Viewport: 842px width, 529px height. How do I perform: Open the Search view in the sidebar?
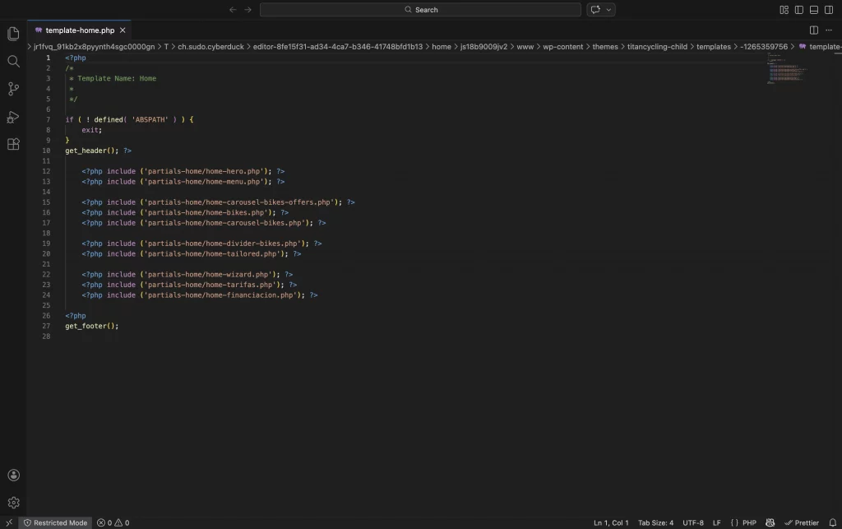13,61
